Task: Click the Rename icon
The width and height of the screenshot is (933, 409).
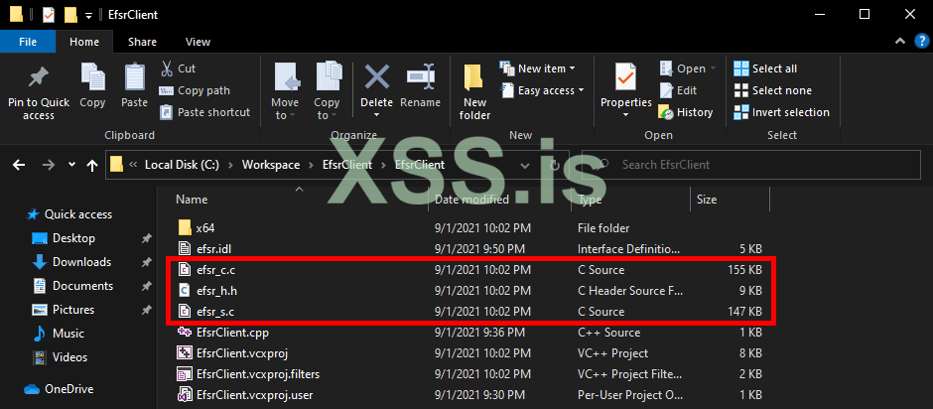Action: (x=420, y=76)
